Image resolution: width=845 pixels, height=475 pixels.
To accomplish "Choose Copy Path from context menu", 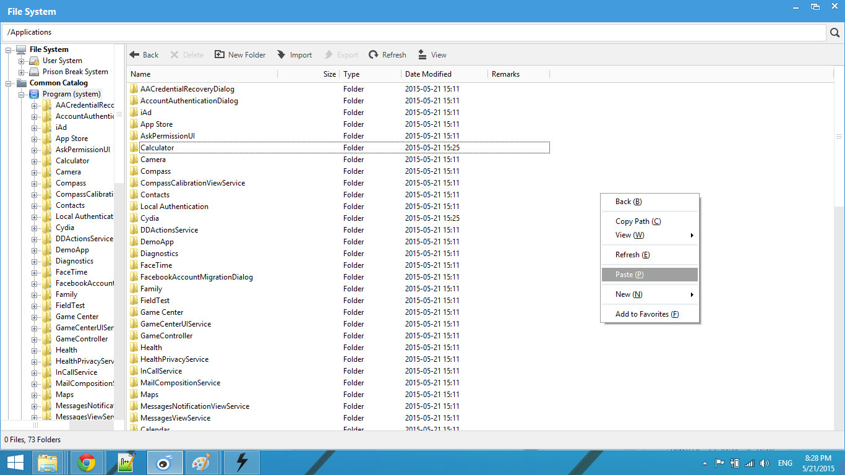I will (638, 221).
